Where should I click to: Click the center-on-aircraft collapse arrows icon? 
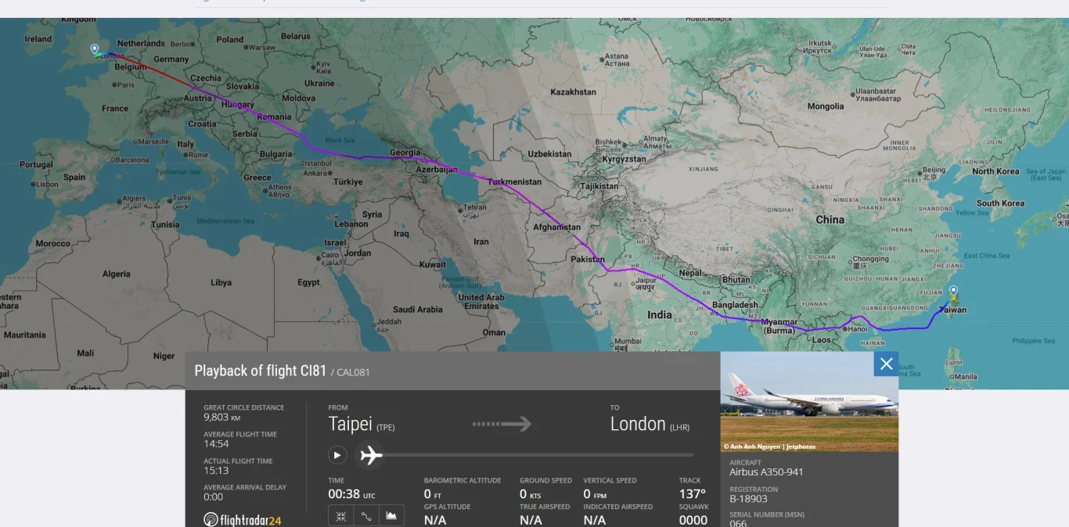(341, 516)
